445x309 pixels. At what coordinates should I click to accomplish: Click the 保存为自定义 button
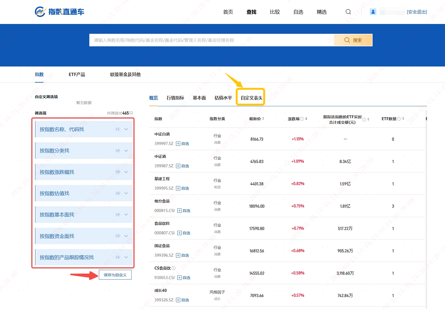[115, 275]
